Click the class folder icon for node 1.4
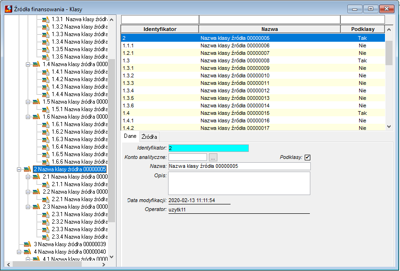Viewport: 400px width, 271px height. pyautogui.click(x=37, y=64)
